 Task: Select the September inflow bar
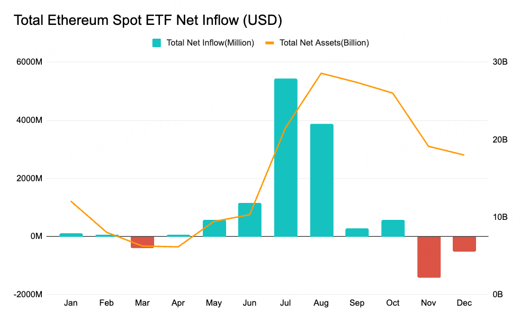[357, 232]
